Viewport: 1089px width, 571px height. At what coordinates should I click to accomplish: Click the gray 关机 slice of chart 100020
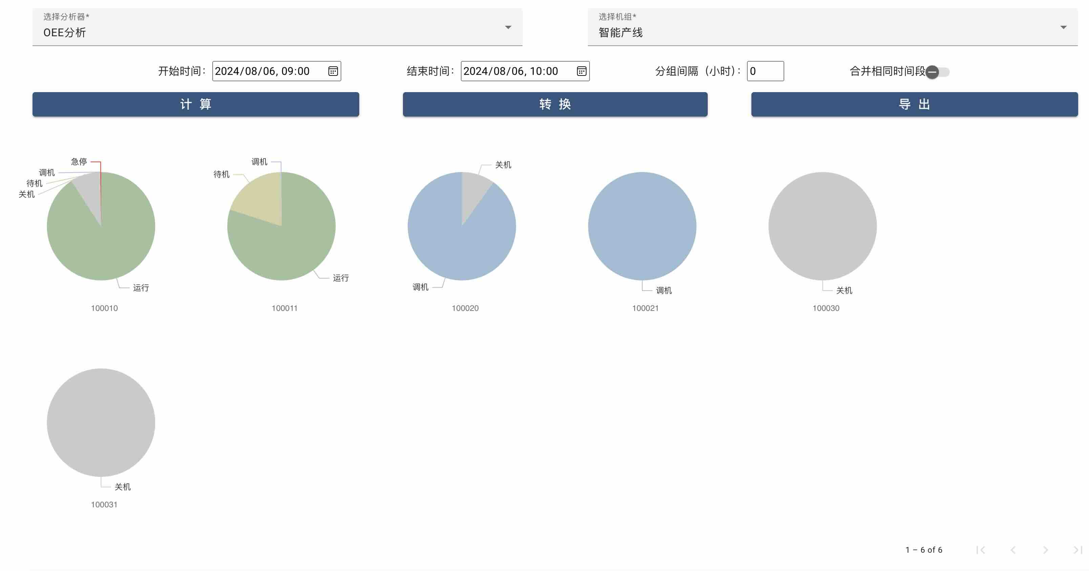point(473,190)
